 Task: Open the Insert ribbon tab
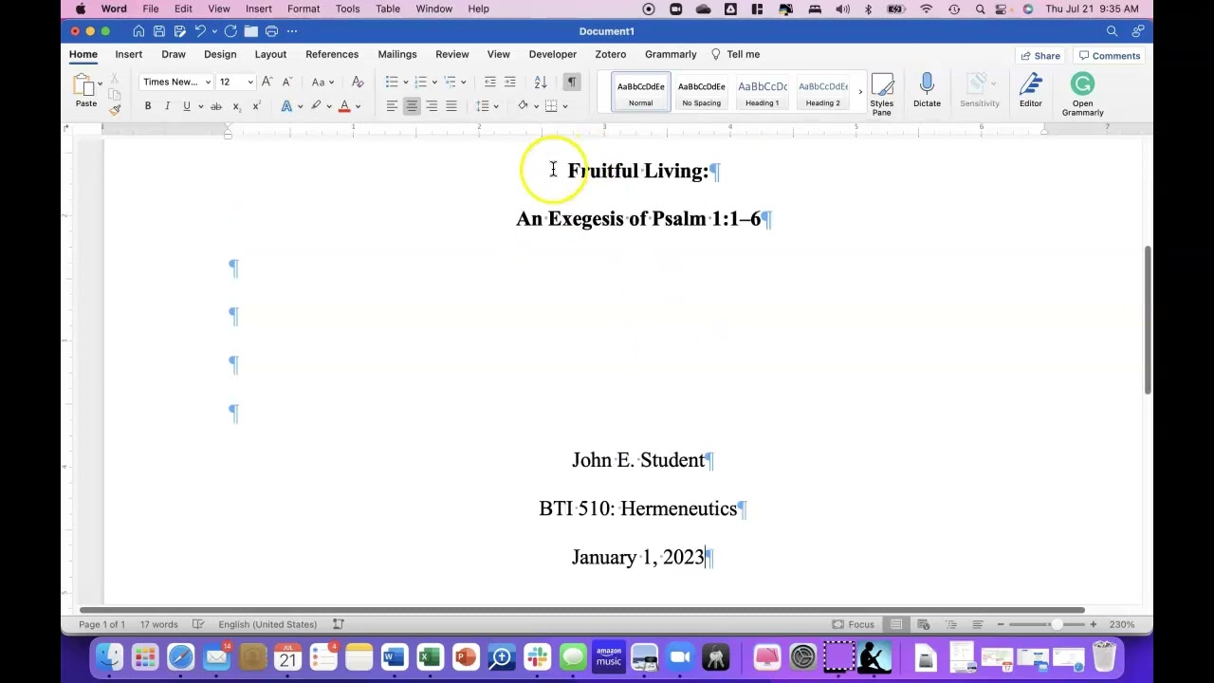129,54
